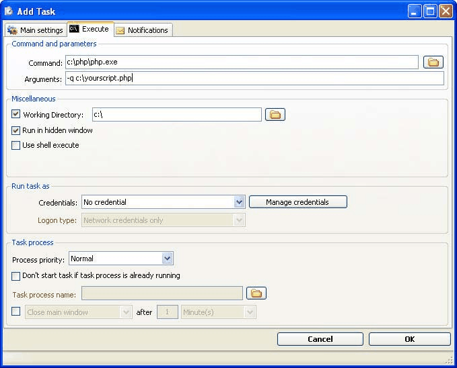Select the Execute tab
Viewport: 457px width, 368px height.
tap(90, 30)
